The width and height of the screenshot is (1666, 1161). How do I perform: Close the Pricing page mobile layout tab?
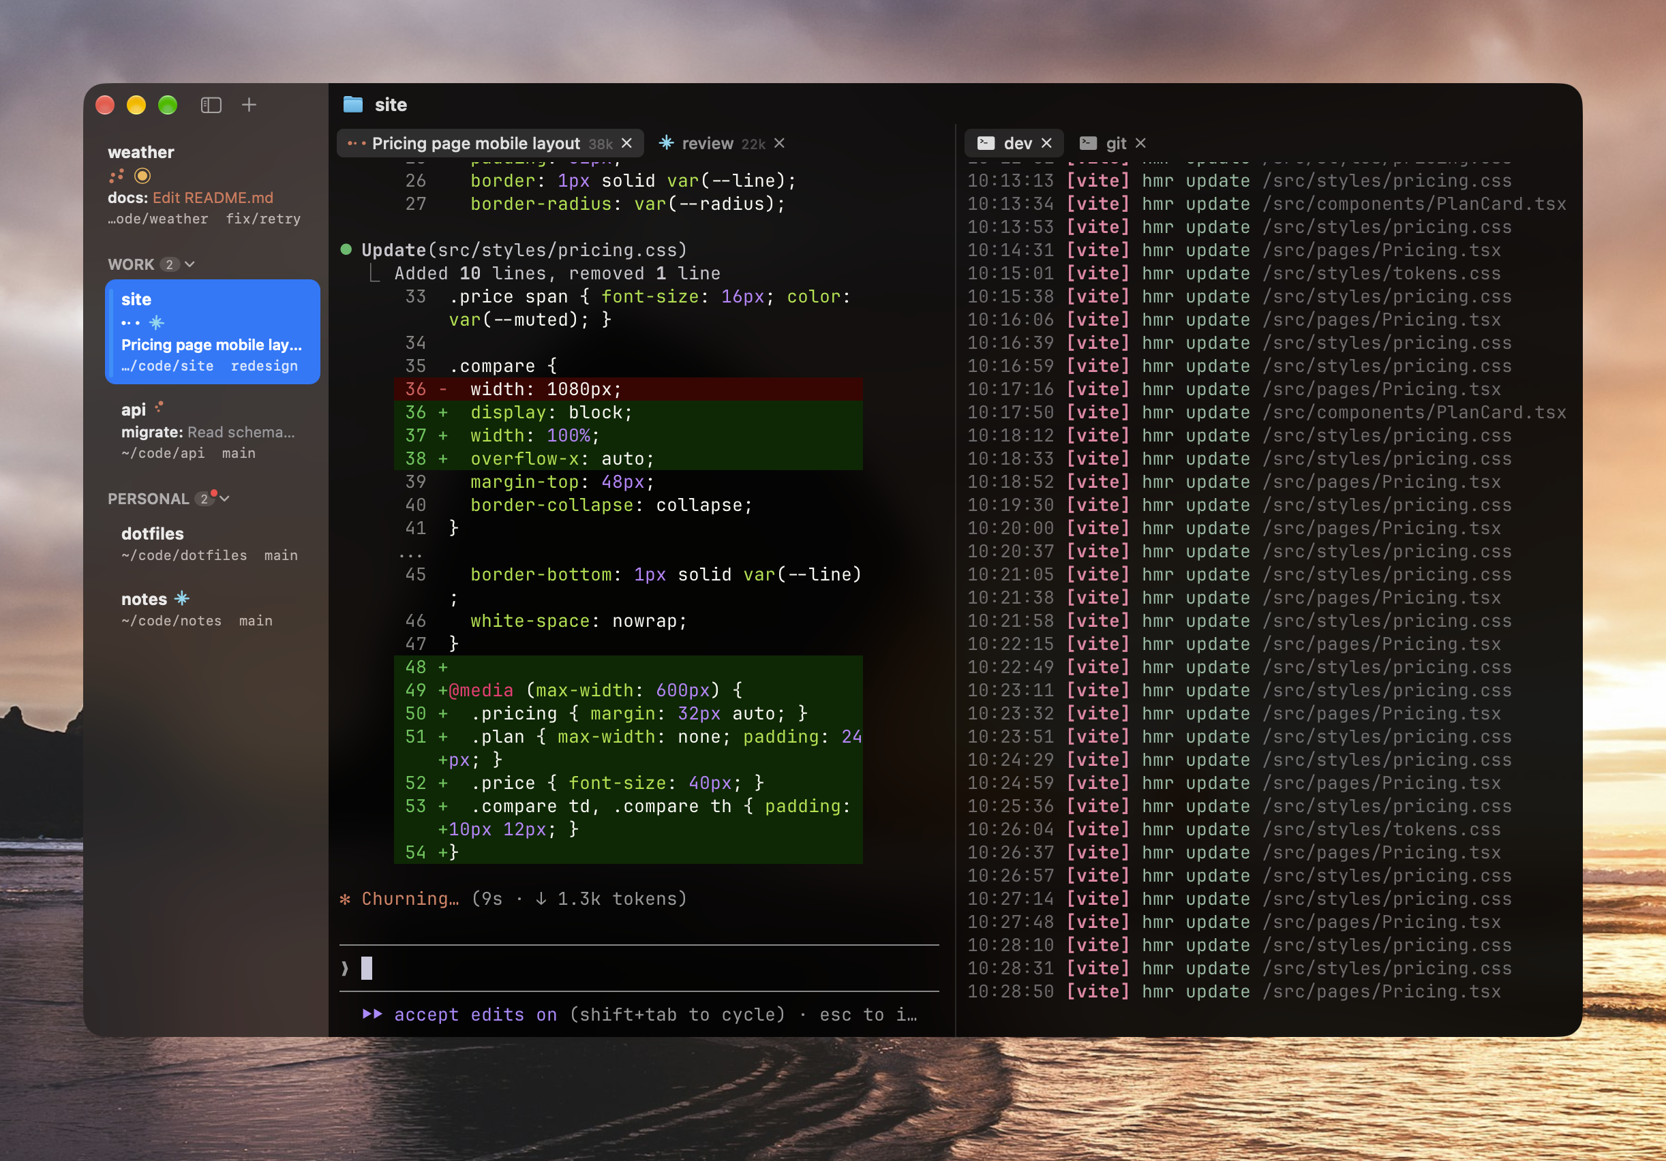[627, 143]
